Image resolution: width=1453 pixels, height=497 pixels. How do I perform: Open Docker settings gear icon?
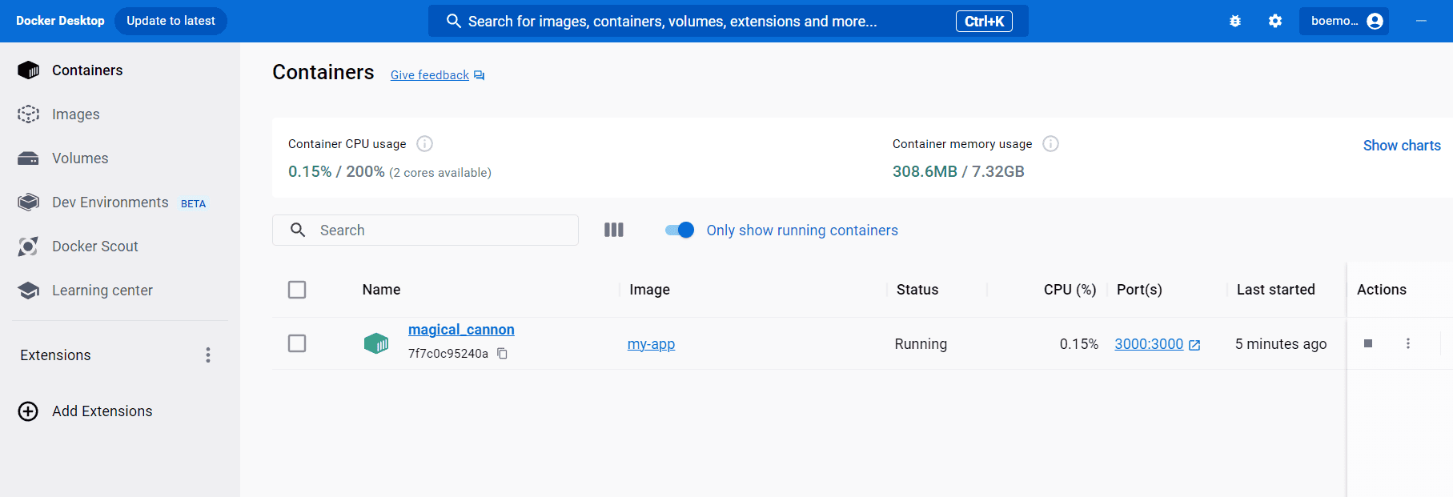click(x=1275, y=21)
